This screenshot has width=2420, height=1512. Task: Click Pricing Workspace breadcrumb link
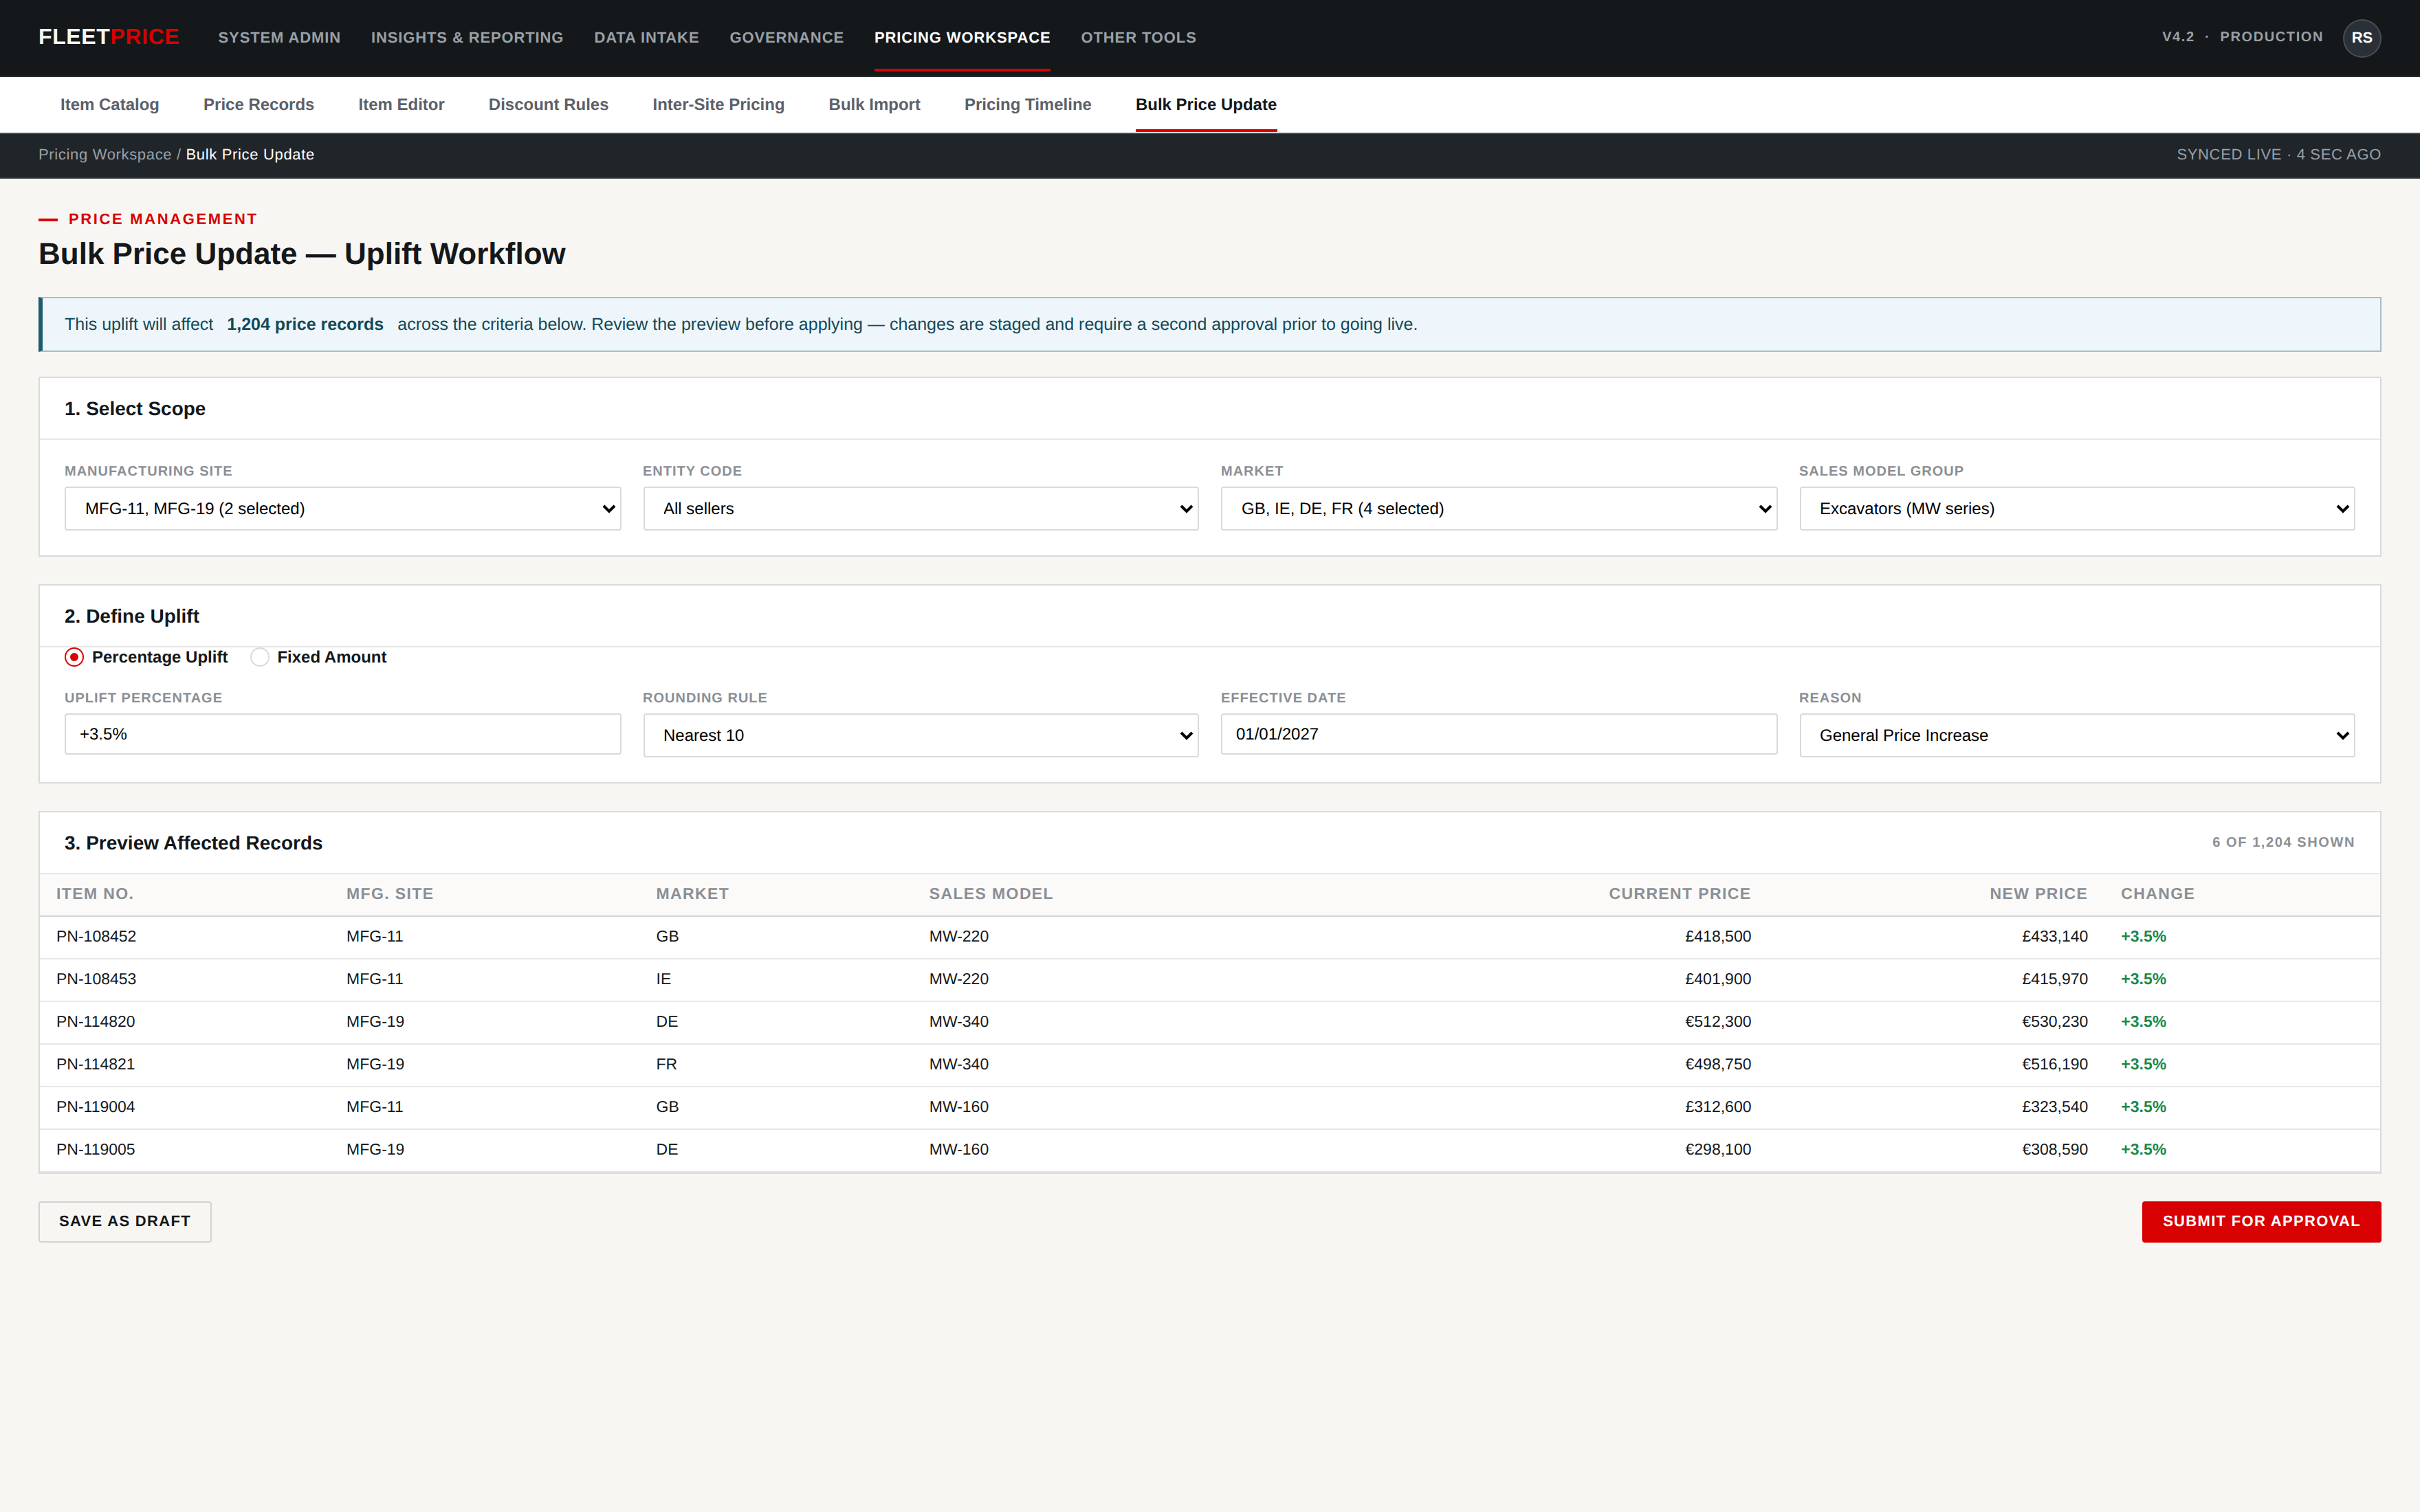click(105, 154)
